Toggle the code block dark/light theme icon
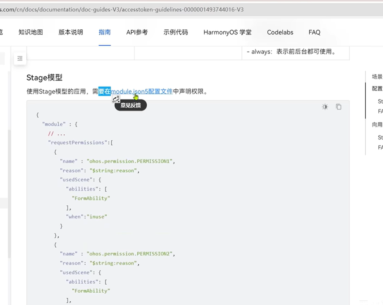Viewport: 383px width, 305px height. click(325, 107)
